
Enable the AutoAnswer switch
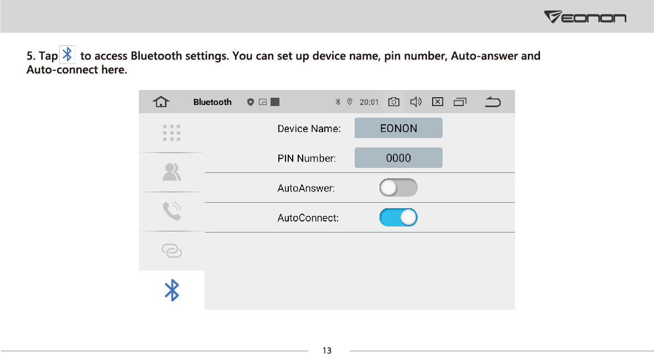pyautogui.click(x=398, y=188)
